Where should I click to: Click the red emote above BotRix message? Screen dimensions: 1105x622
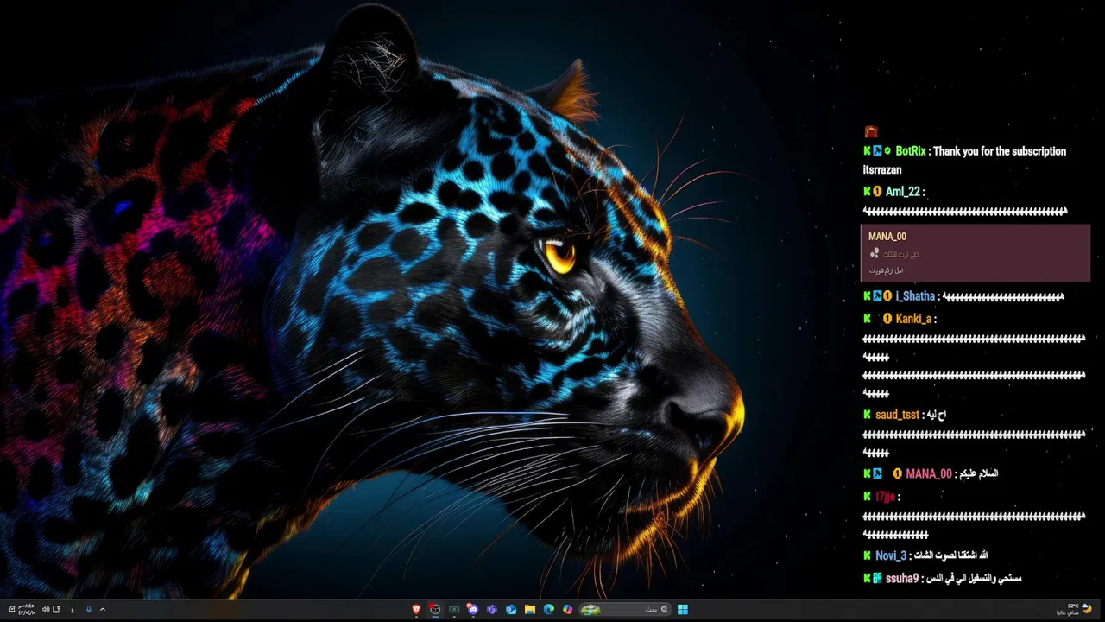(x=871, y=131)
